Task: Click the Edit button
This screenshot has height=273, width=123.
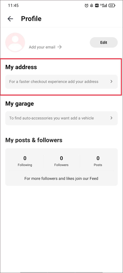Action: pos(104,42)
